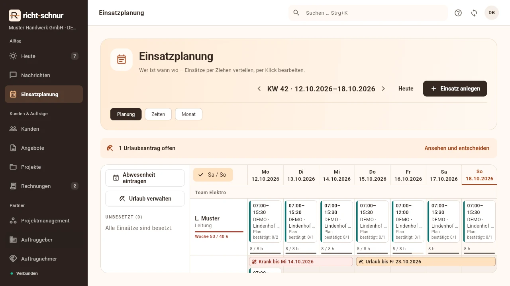Open the DB user avatar menu

[x=492, y=13]
